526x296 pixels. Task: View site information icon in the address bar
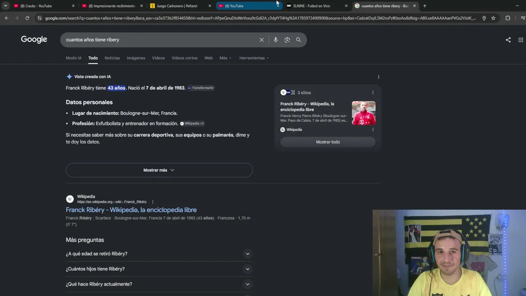tap(39, 18)
